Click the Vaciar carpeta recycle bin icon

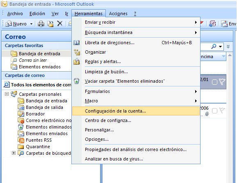click(77, 81)
